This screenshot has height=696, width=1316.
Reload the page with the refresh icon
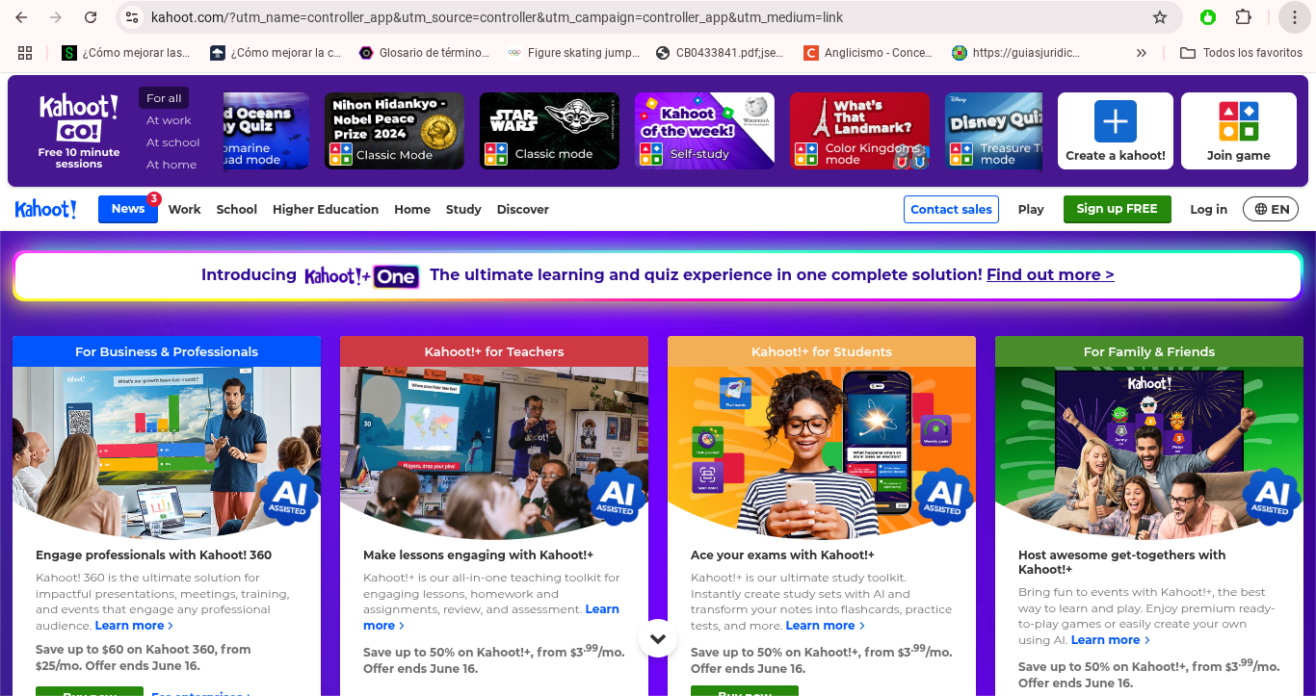point(91,17)
